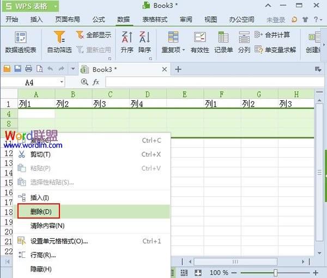Click the magnifier icon beside fx
The height and width of the screenshot is (278, 327).
pyautogui.click(x=84, y=82)
